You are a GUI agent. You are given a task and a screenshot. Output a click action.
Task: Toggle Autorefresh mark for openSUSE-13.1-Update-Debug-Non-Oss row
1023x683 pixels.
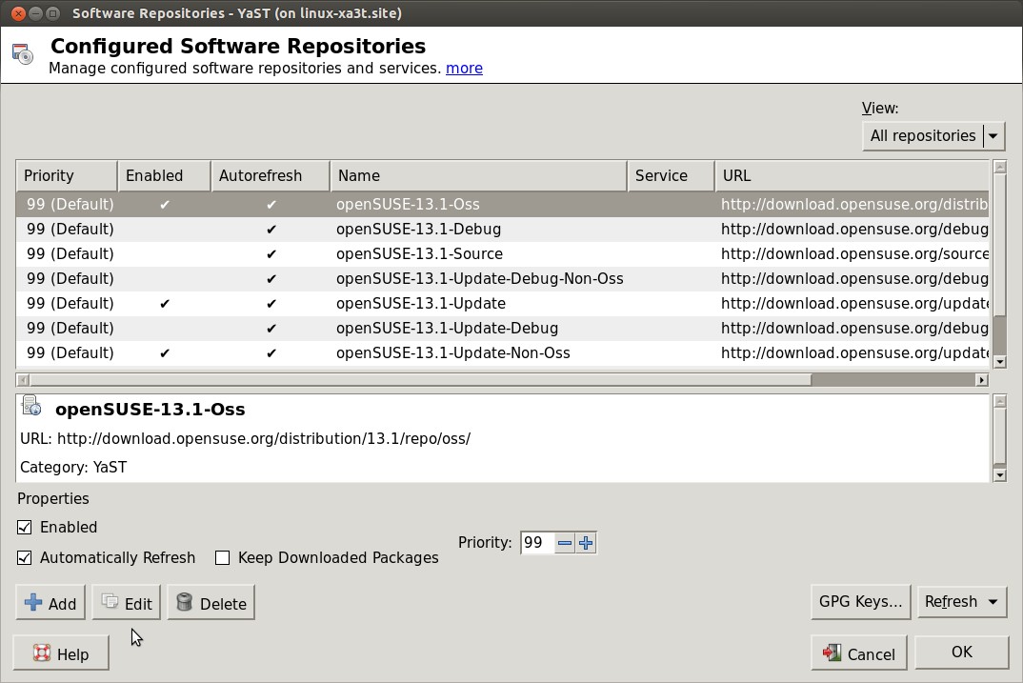271,278
